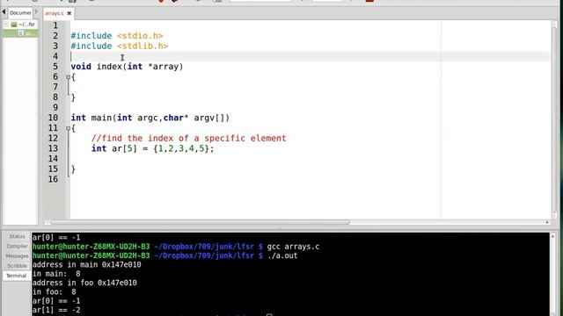Open the Status tab in the bottom panel
Image resolution: width=563 pixels, height=316 pixels.
click(17, 236)
